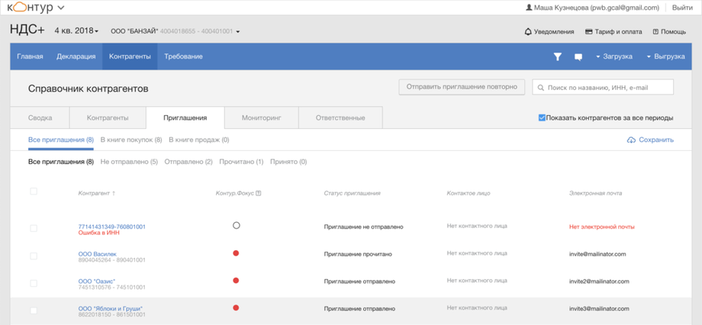Click the contractor search input field
The image size is (702, 325).
tap(607, 88)
